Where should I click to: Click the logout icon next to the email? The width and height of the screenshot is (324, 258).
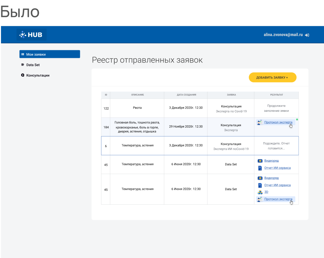(x=307, y=35)
